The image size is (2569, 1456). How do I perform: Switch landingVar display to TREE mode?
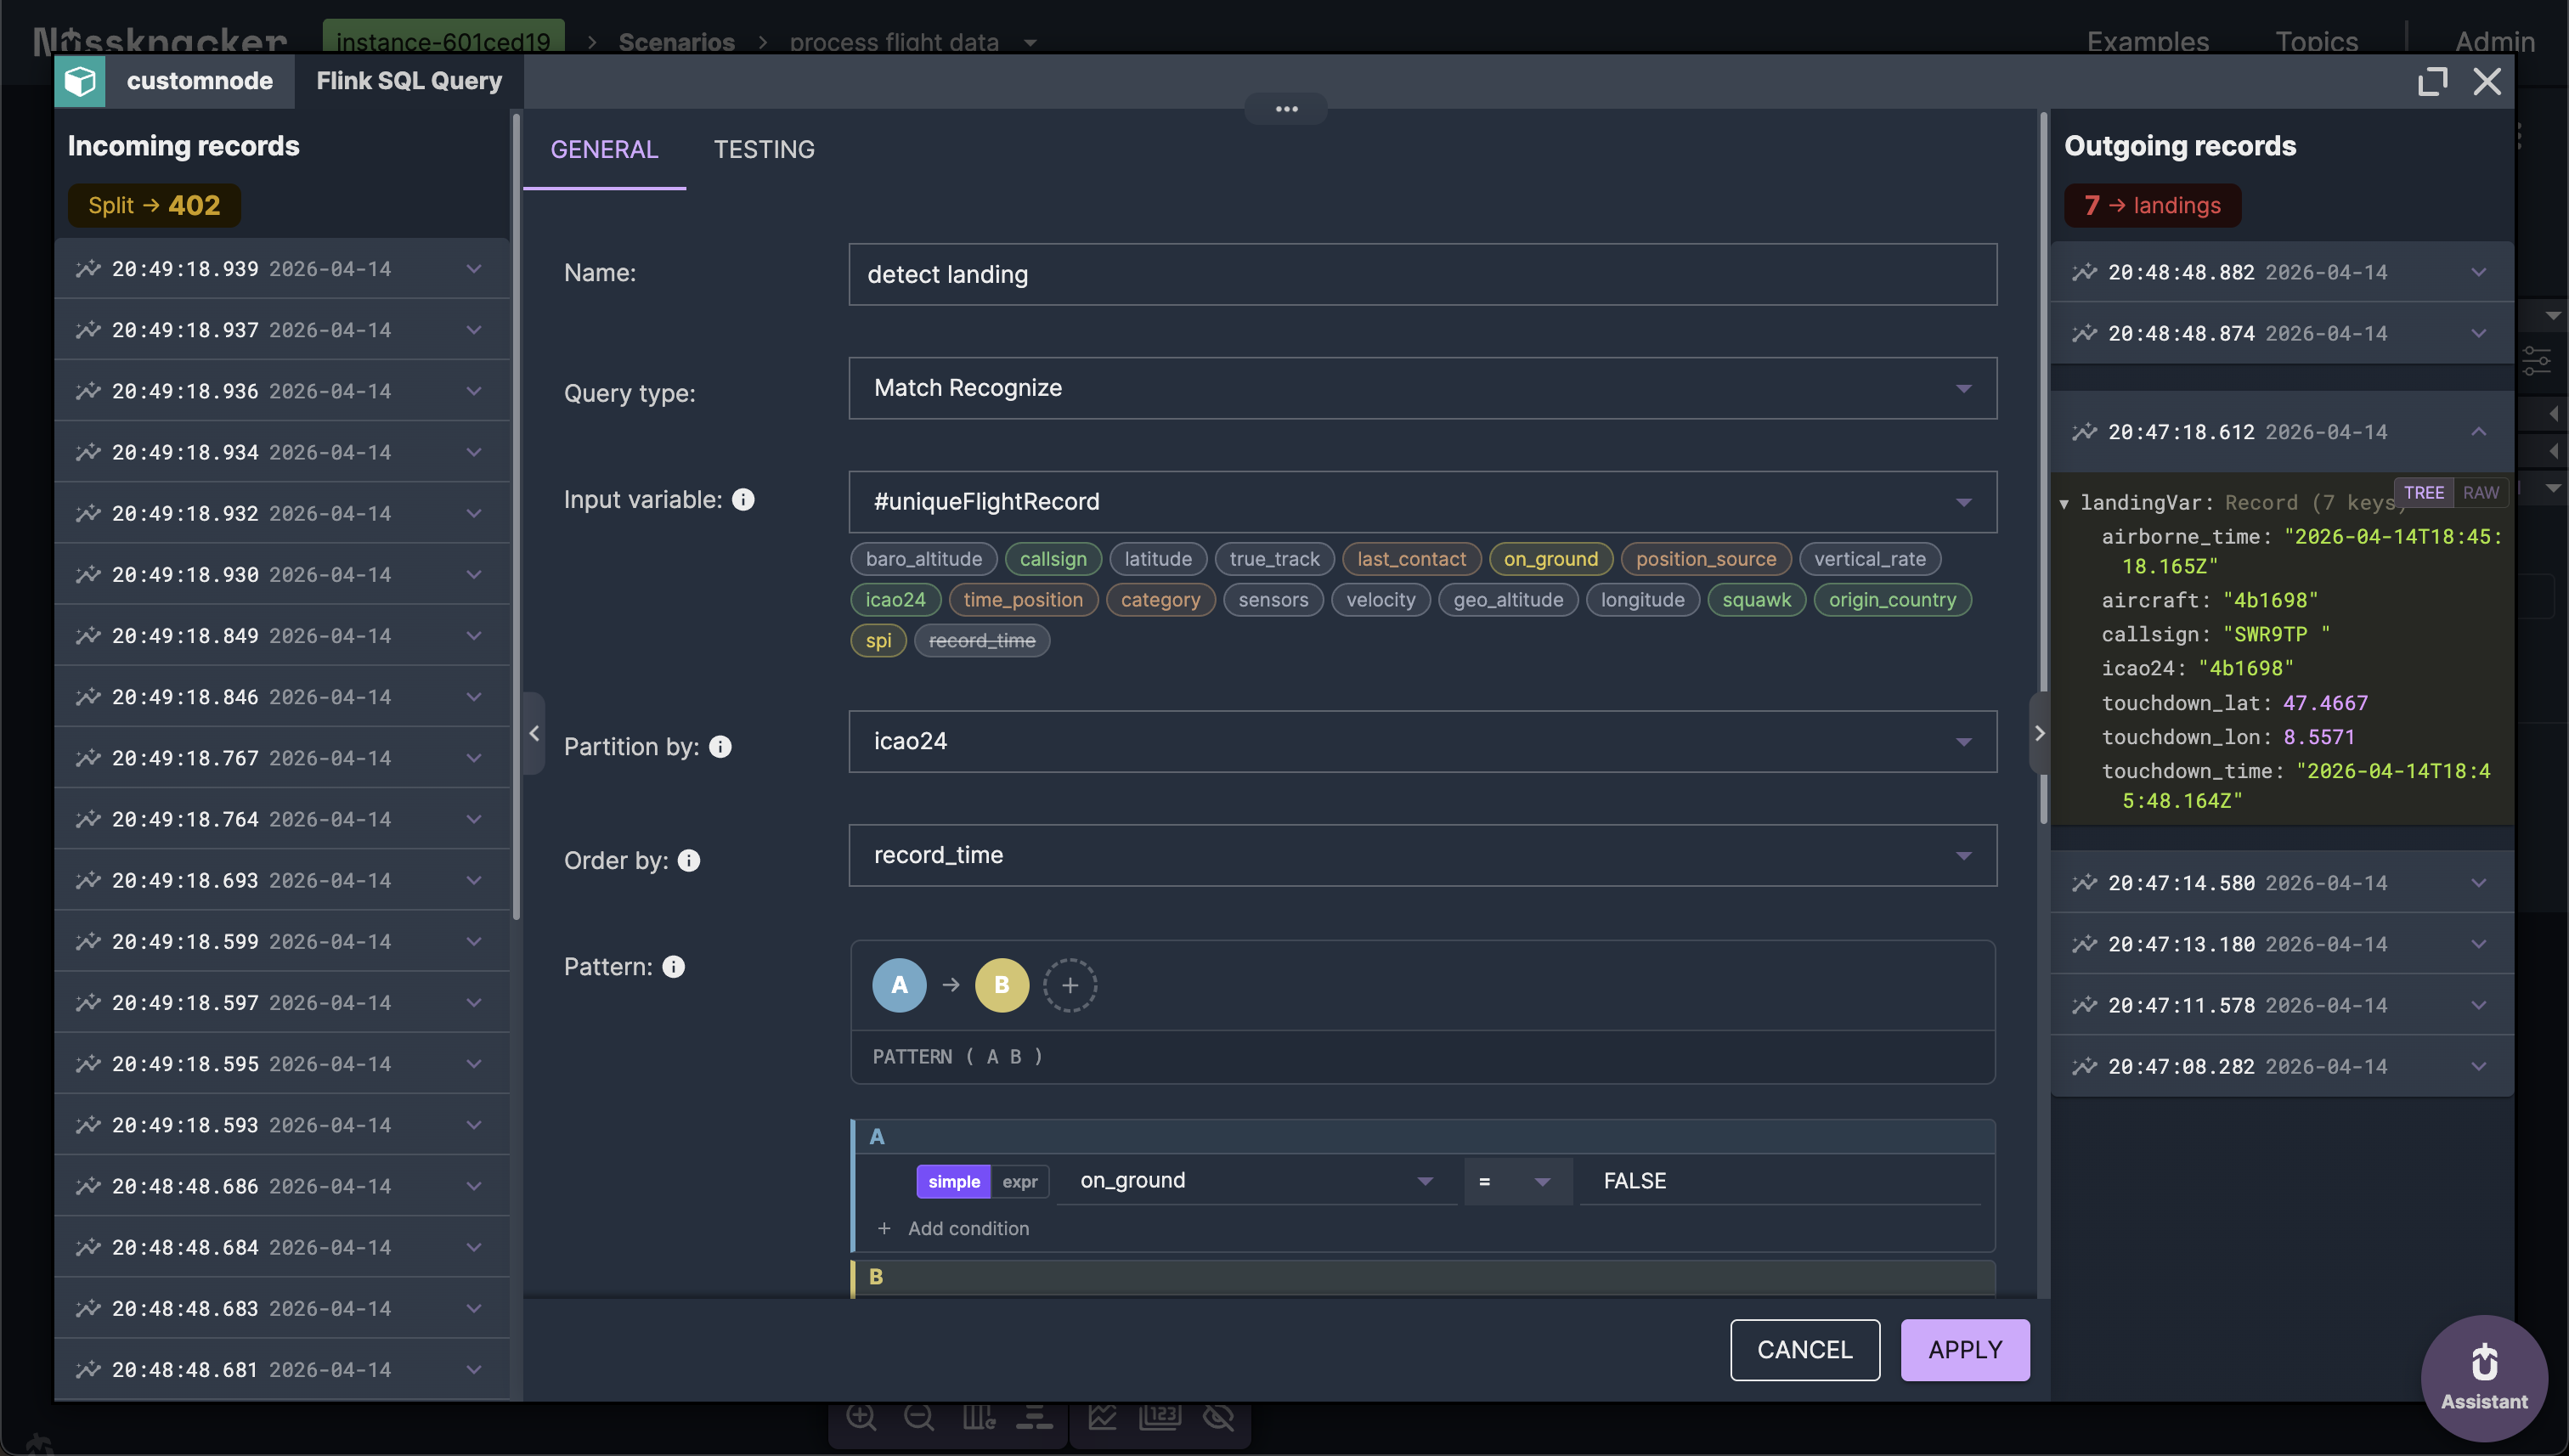point(2424,492)
